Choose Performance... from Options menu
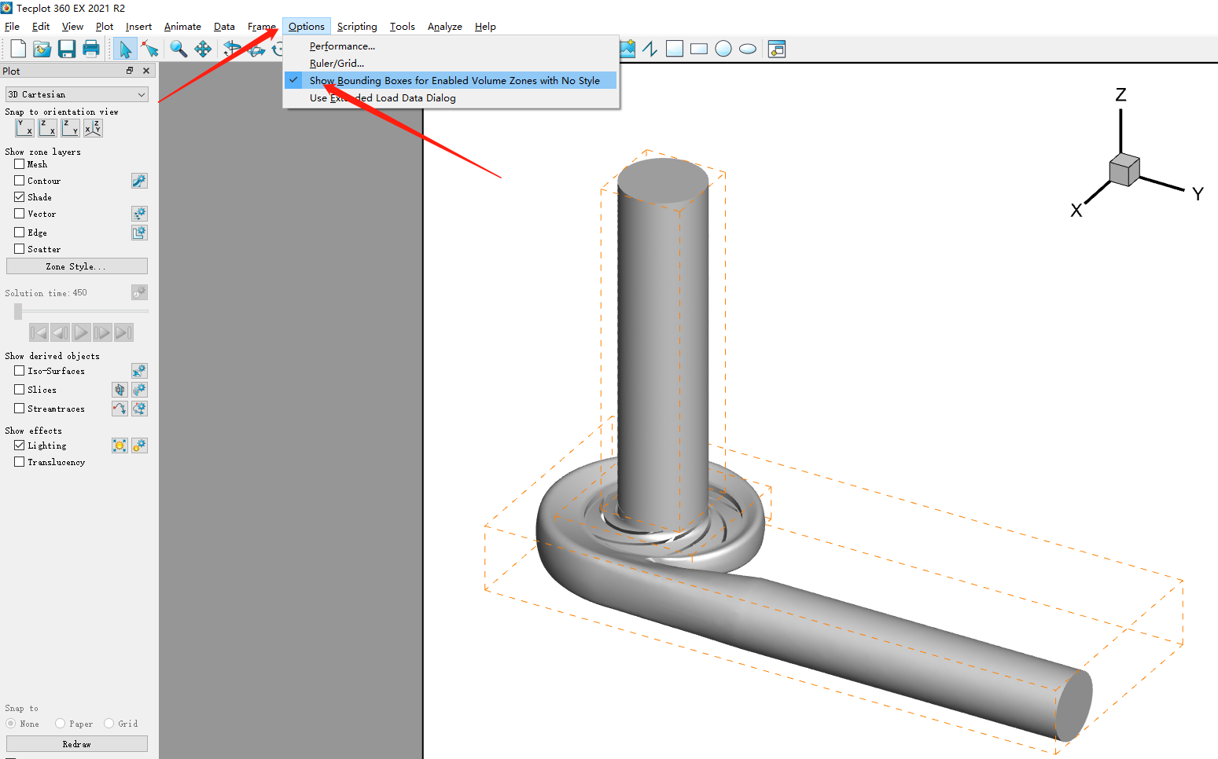 (342, 46)
